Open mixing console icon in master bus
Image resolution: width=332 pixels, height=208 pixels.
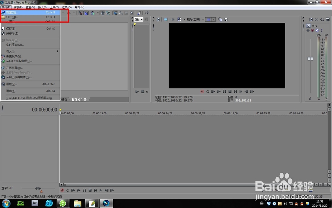tap(328, 20)
